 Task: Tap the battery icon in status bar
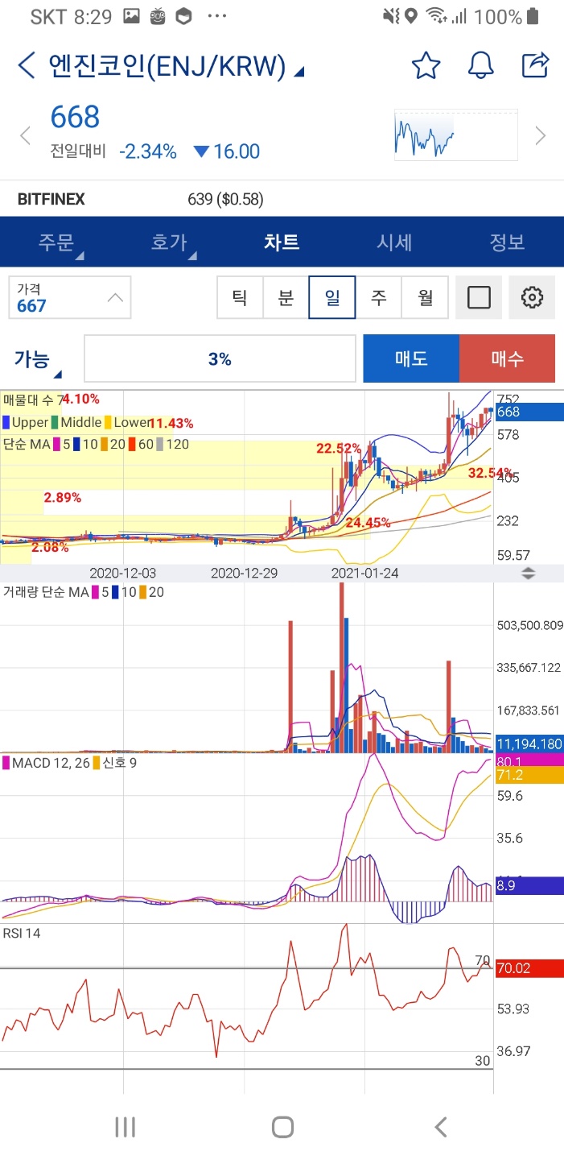click(533, 16)
